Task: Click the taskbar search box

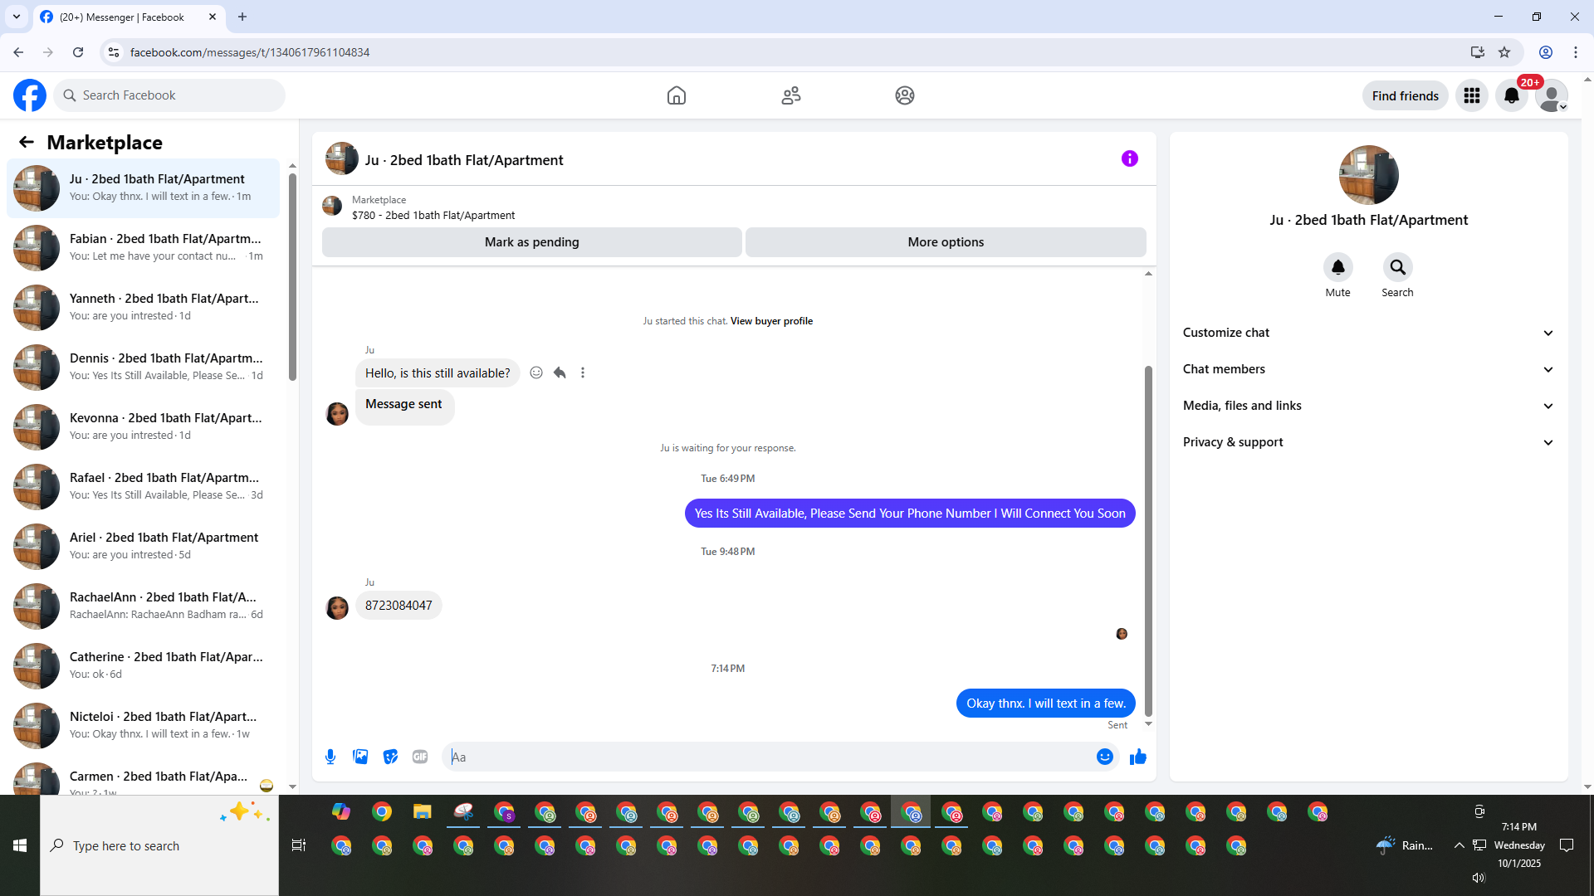Action: 159,845
